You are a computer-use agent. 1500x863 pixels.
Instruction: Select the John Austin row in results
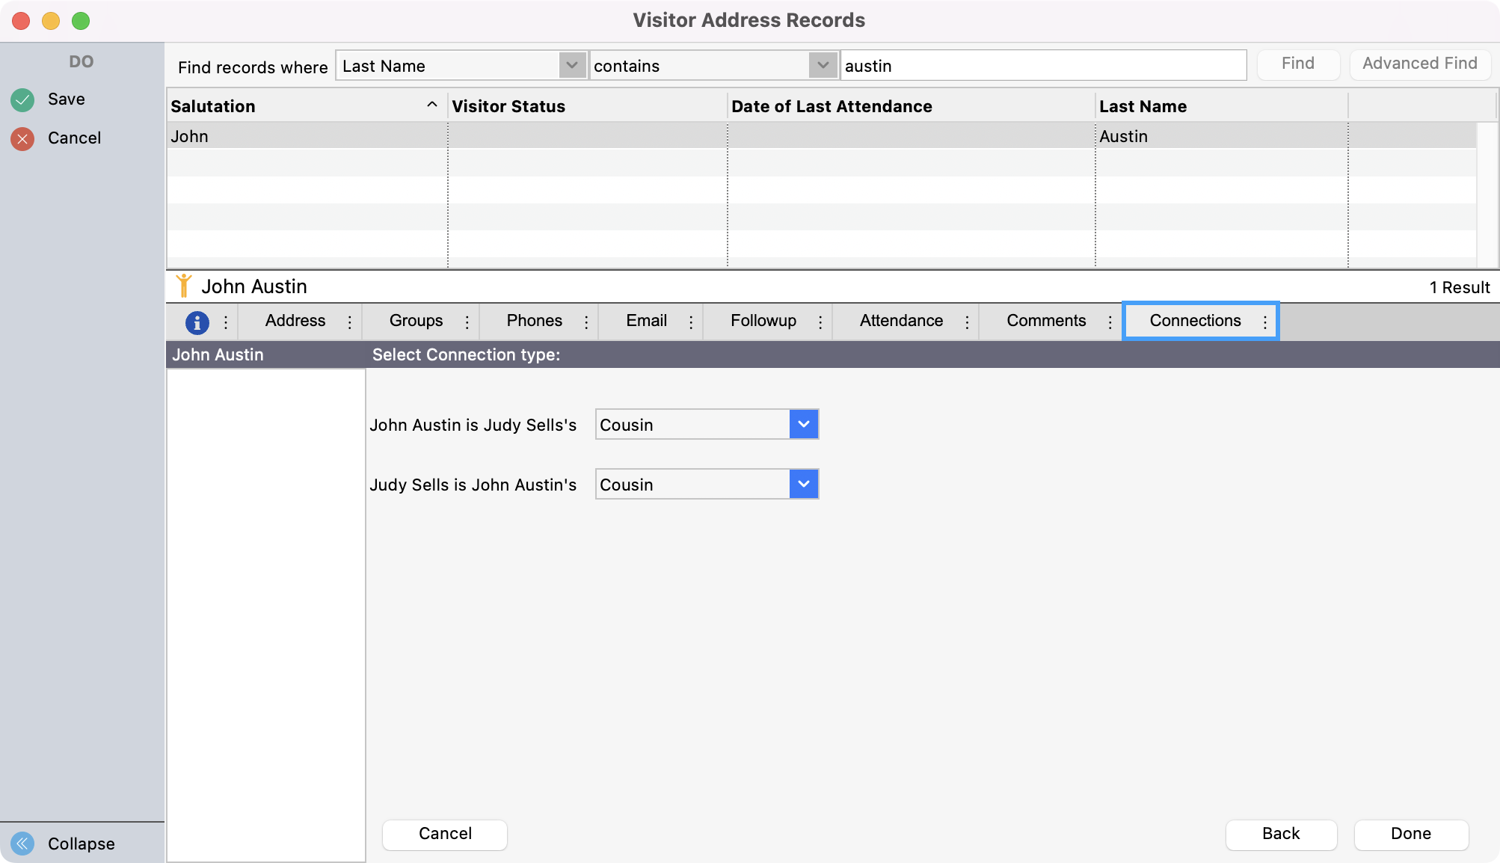598,136
